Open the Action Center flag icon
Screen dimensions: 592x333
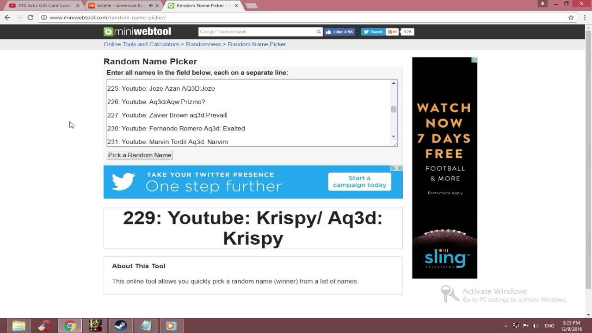click(526, 326)
